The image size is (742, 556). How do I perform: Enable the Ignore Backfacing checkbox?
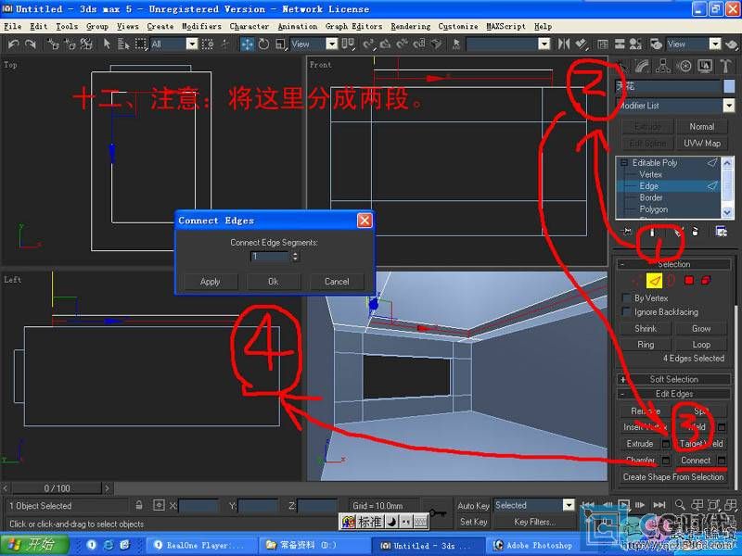626,311
